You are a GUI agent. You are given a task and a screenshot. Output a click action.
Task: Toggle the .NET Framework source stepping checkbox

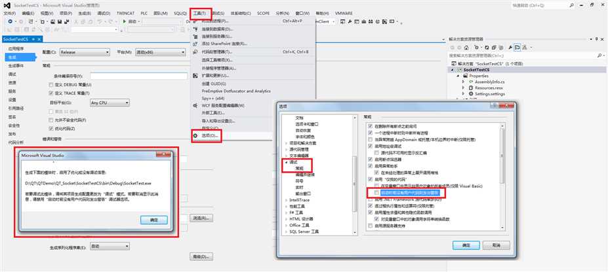coord(371,199)
